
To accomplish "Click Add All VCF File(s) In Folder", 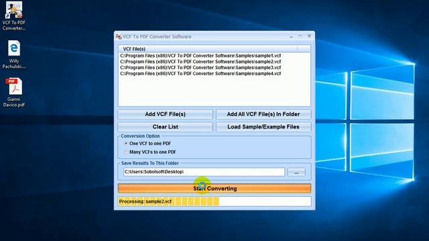I will click(263, 114).
